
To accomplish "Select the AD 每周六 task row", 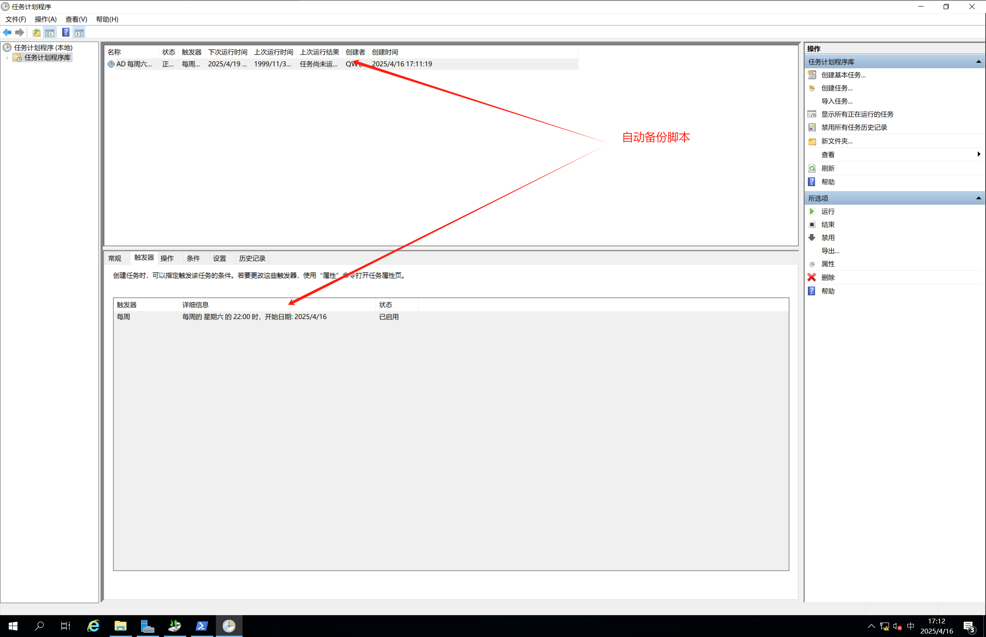I will click(x=134, y=64).
